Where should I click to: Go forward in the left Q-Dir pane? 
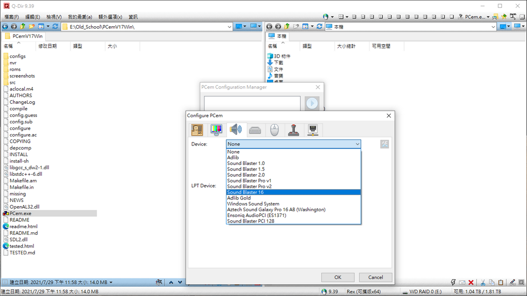point(14,27)
